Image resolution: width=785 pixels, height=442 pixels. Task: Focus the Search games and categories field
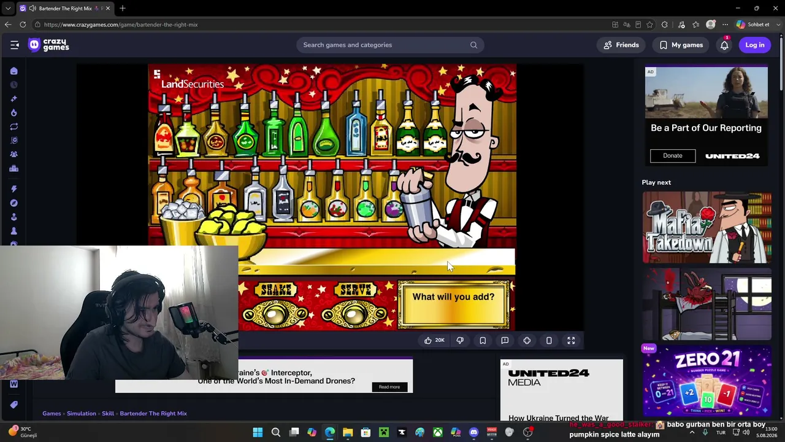[x=389, y=45]
